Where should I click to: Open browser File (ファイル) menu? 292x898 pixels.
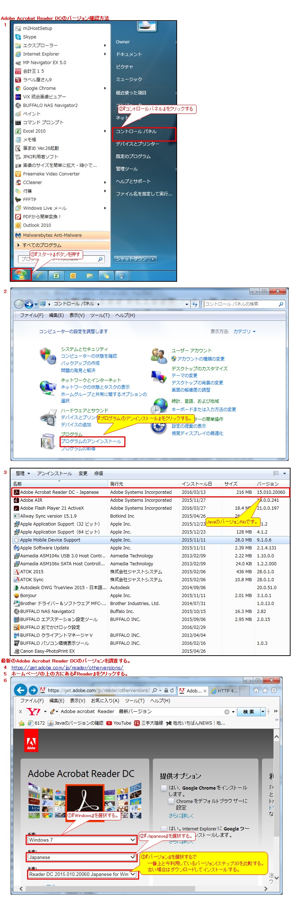click(x=31, y=700)
